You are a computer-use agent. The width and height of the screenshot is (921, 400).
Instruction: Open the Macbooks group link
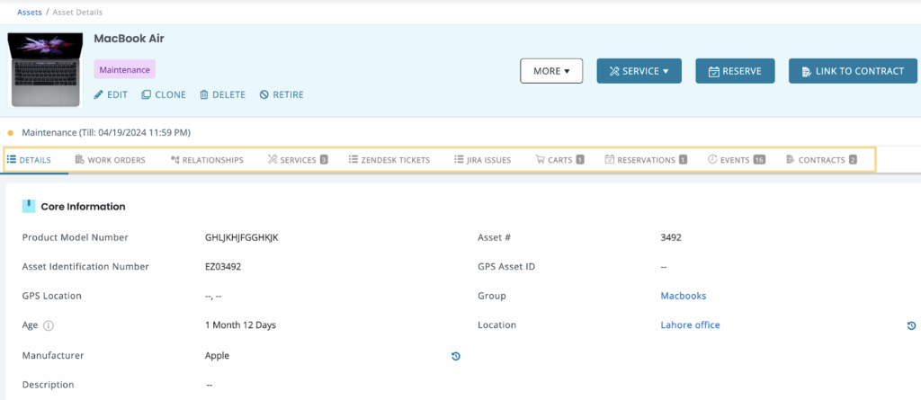click(684, 296)
